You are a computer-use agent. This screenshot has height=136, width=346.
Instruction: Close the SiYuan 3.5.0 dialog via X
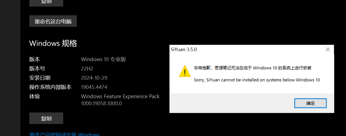328,50
